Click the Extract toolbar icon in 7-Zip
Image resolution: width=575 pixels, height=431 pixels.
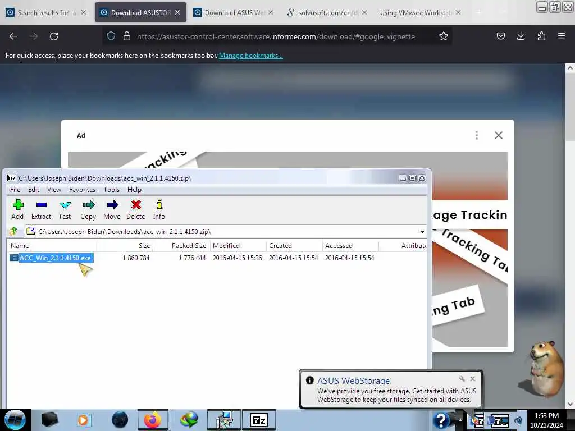pos(42,204)
